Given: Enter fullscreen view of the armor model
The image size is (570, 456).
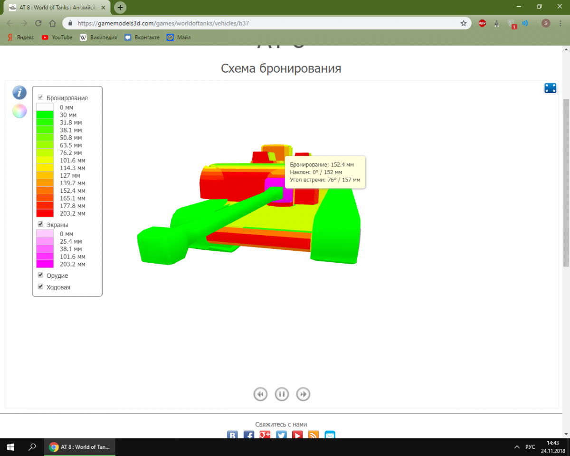Looking at the screenshot, I should 550,88.
